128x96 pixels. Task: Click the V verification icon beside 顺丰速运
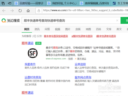[x=76, y=59]
